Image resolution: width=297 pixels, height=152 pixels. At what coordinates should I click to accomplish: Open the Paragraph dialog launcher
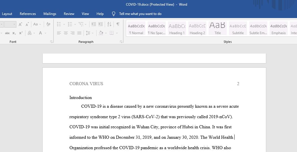(x=121, y=42)
